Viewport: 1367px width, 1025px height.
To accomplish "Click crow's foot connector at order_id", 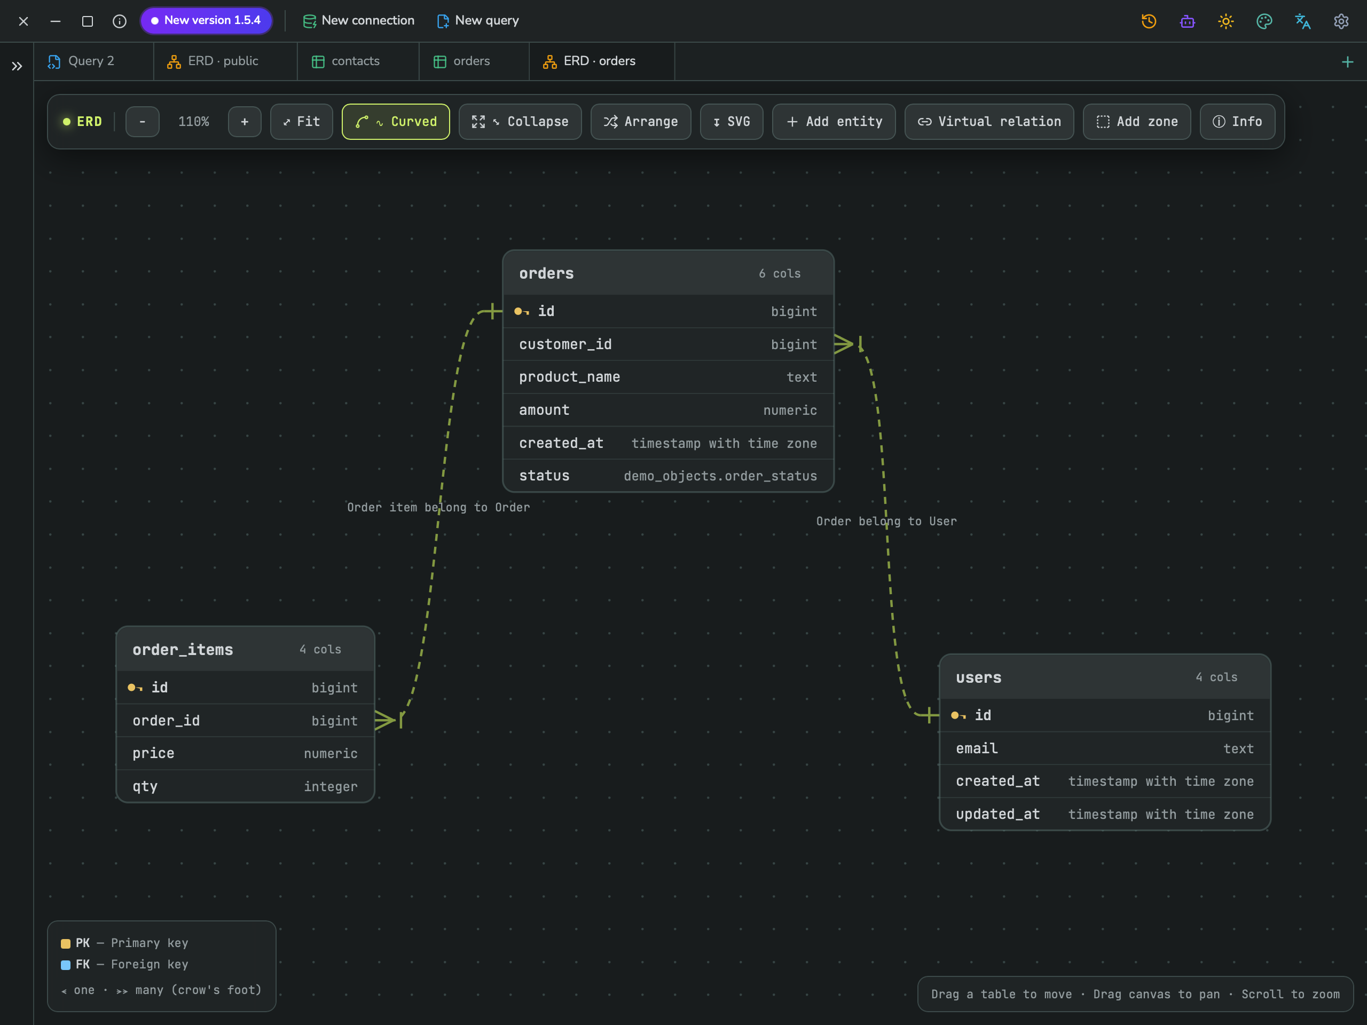I will 389,720.
